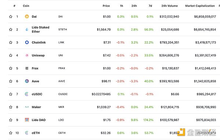Click the Aave coin logo icon

27,81
